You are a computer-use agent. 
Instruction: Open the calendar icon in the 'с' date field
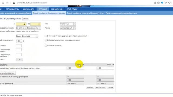coord(25,24)
